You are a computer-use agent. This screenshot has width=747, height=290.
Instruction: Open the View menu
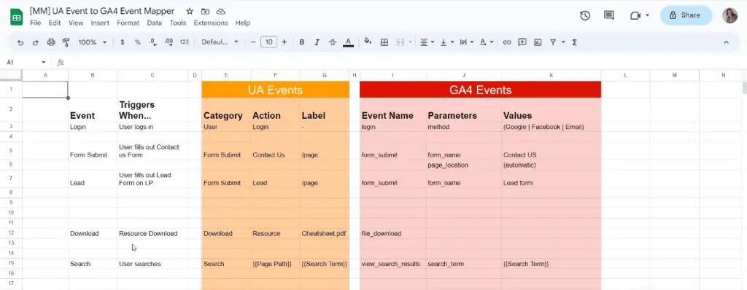(76, 23)
